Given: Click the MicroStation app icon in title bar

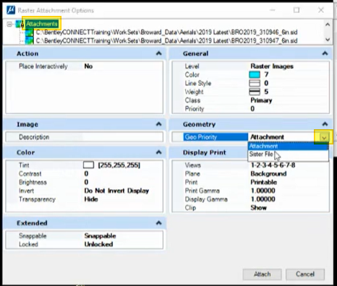Looking at the screenshot, I should (11, 10).
